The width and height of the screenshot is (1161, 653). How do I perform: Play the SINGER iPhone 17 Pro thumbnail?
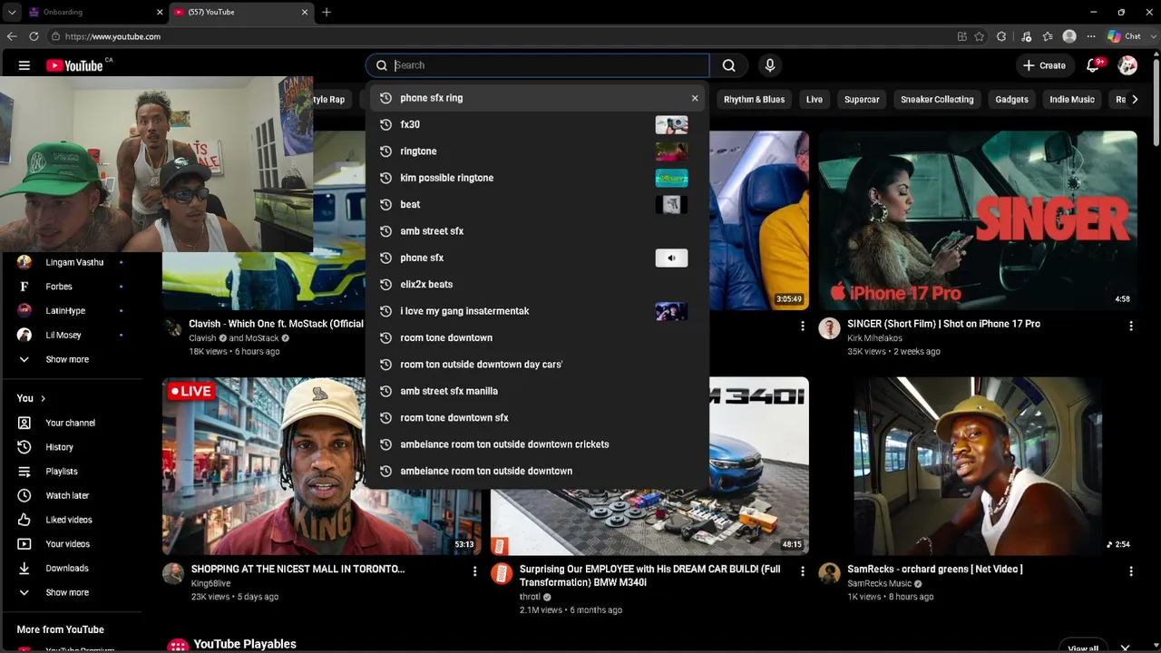pos(978,220)
